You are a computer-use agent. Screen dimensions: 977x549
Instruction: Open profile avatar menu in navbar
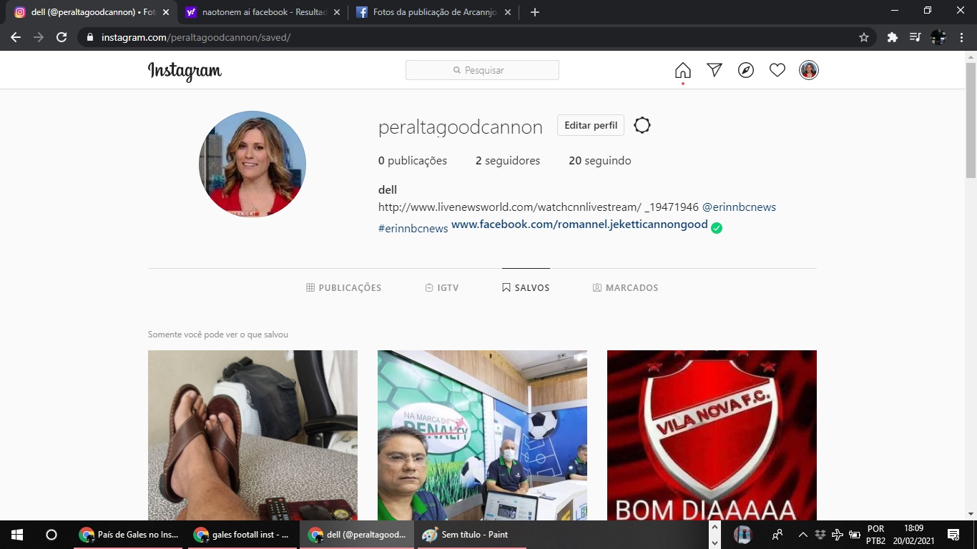point(809,70)
